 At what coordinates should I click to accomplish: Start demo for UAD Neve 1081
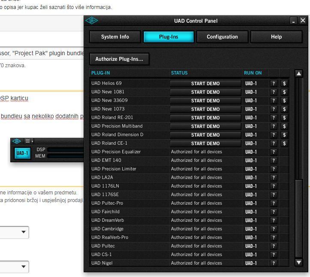205,92
